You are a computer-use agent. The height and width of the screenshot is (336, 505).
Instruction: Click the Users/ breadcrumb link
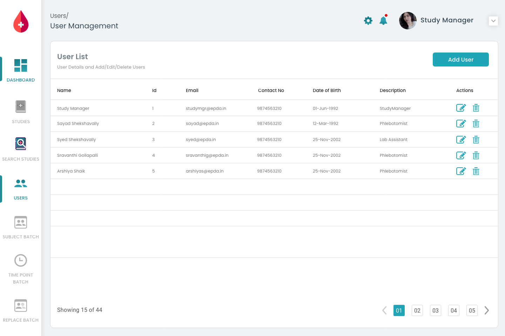pyautogui.click(x=59, y=16)
